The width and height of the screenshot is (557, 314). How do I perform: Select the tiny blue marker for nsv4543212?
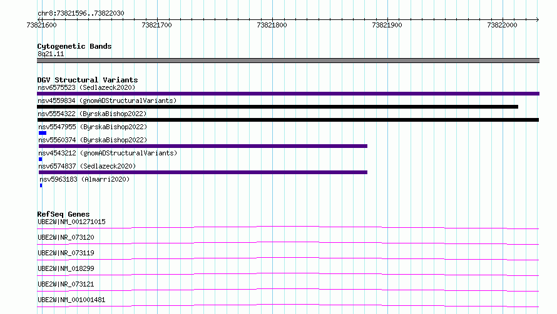tap(41, 159)
